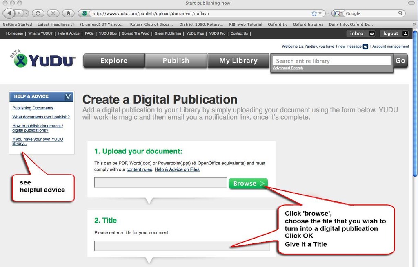Open FAQs in top navigation
418x267 pixels.
click(89, 33)
